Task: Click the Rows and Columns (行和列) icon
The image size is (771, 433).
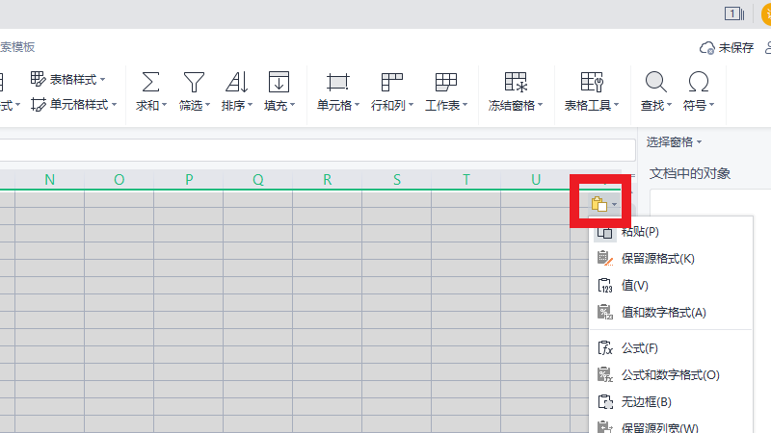Action: (x=391, y=82)
